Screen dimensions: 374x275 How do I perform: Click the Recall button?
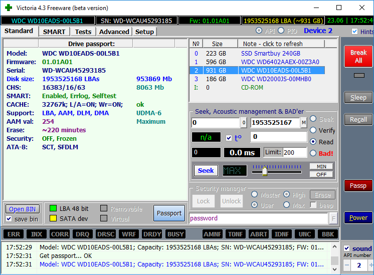pos(358,119)
